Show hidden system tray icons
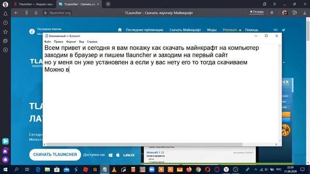 256,170
